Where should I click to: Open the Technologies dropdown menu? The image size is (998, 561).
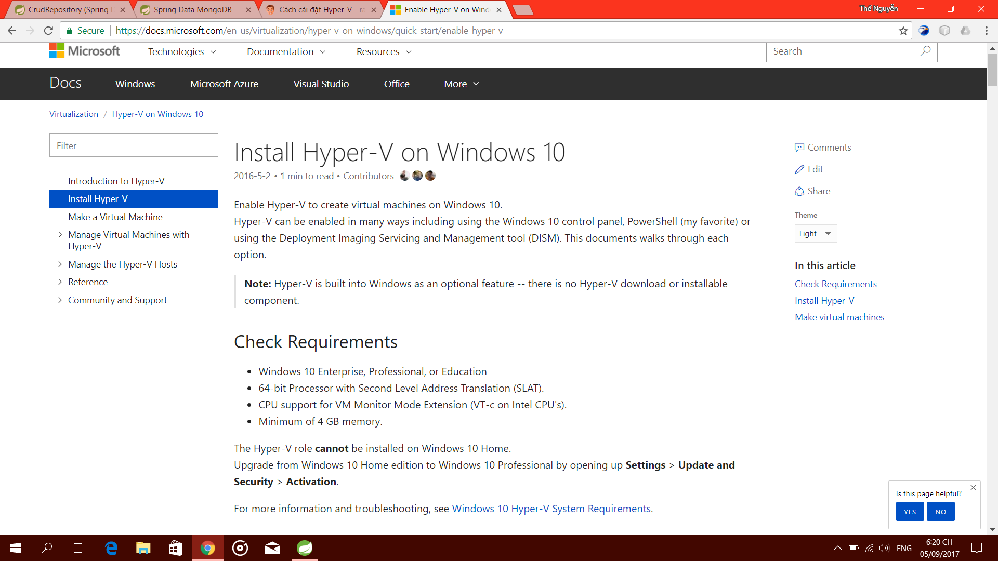coord(182,51)
